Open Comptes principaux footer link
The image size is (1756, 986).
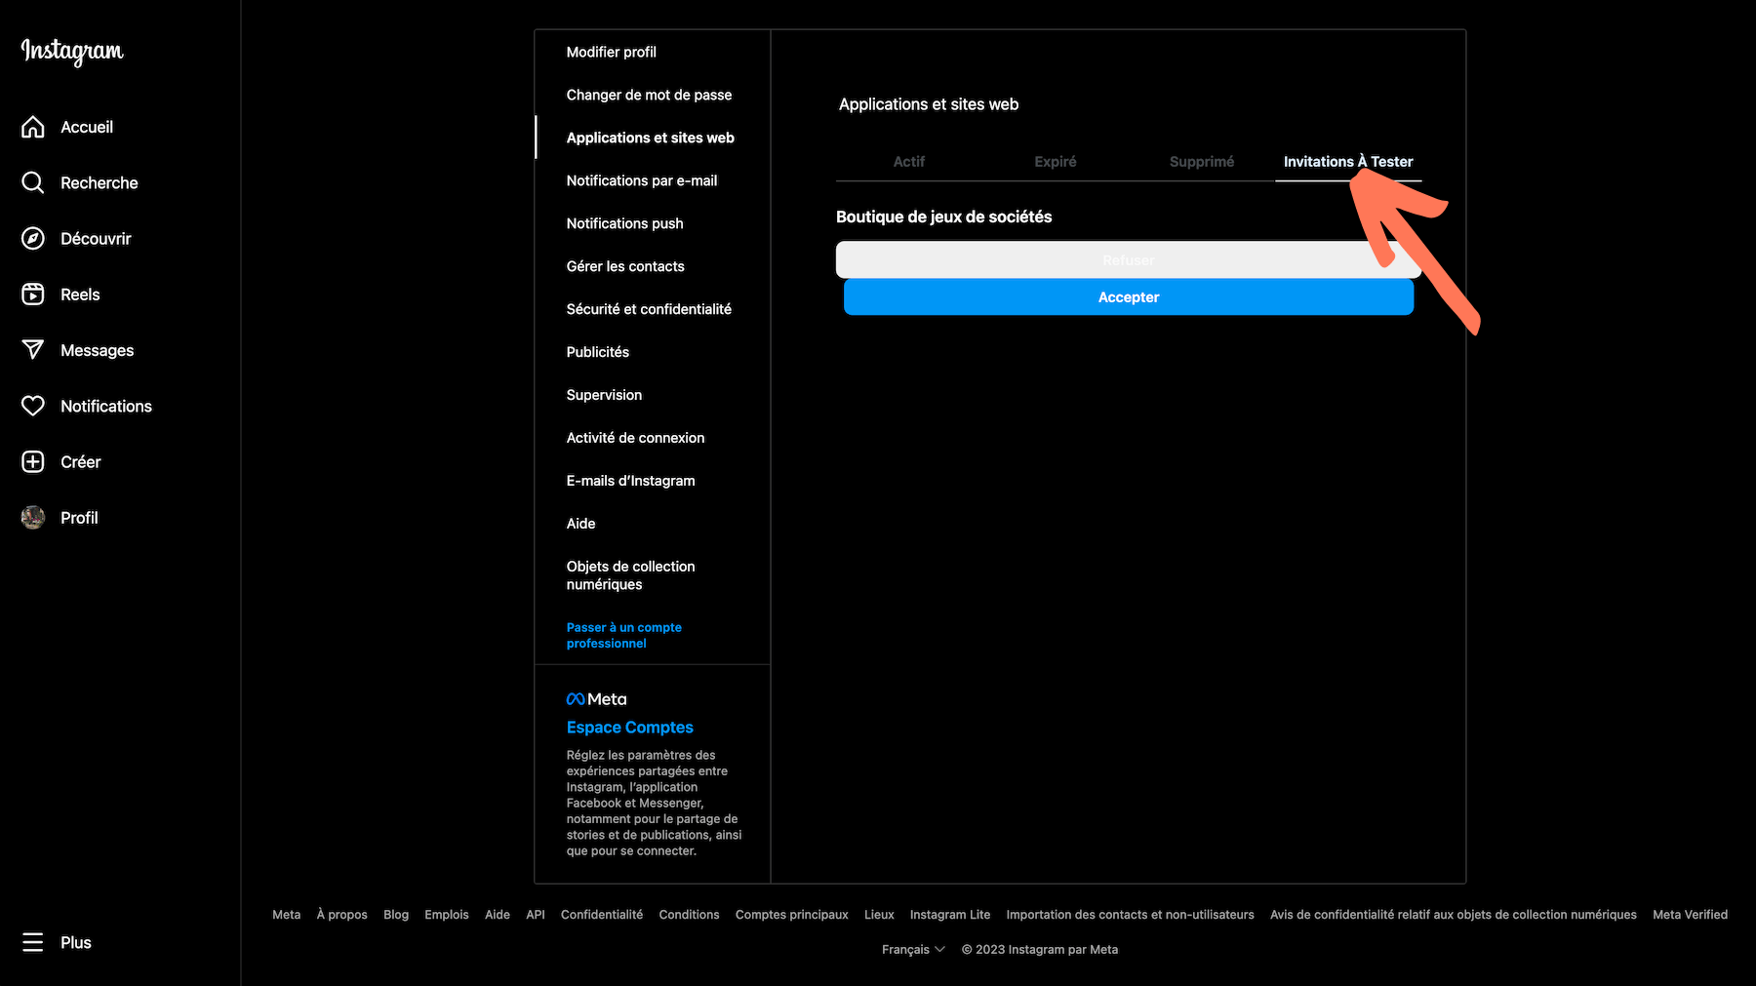coord(792,915)
